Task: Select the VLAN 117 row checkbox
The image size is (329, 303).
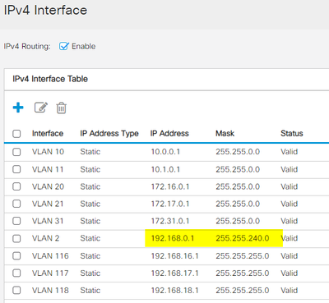Action: point(16,273)
